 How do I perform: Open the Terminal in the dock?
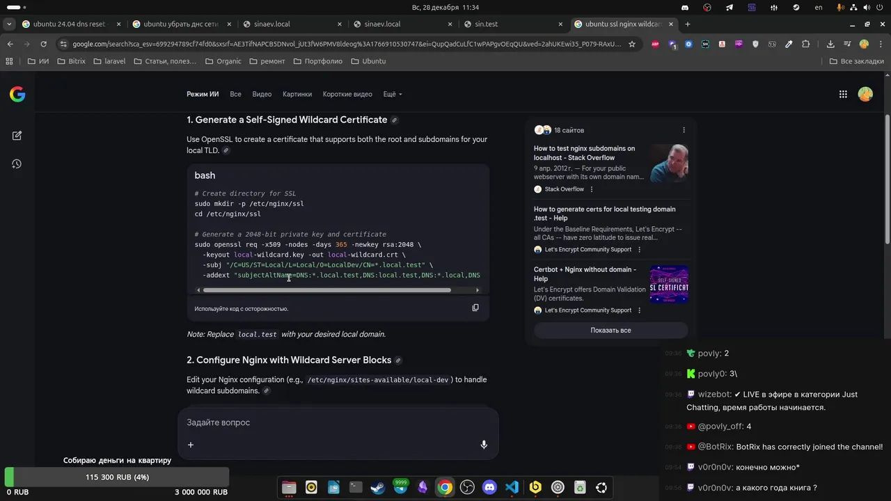[x=356, y=488]
